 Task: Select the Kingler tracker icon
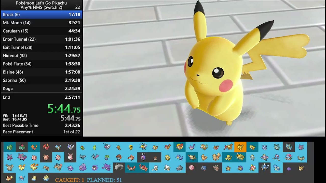coord(143,168)
